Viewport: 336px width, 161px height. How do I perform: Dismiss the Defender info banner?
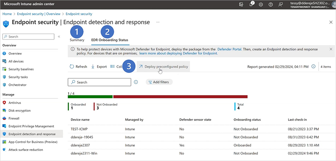coord(331,49)
